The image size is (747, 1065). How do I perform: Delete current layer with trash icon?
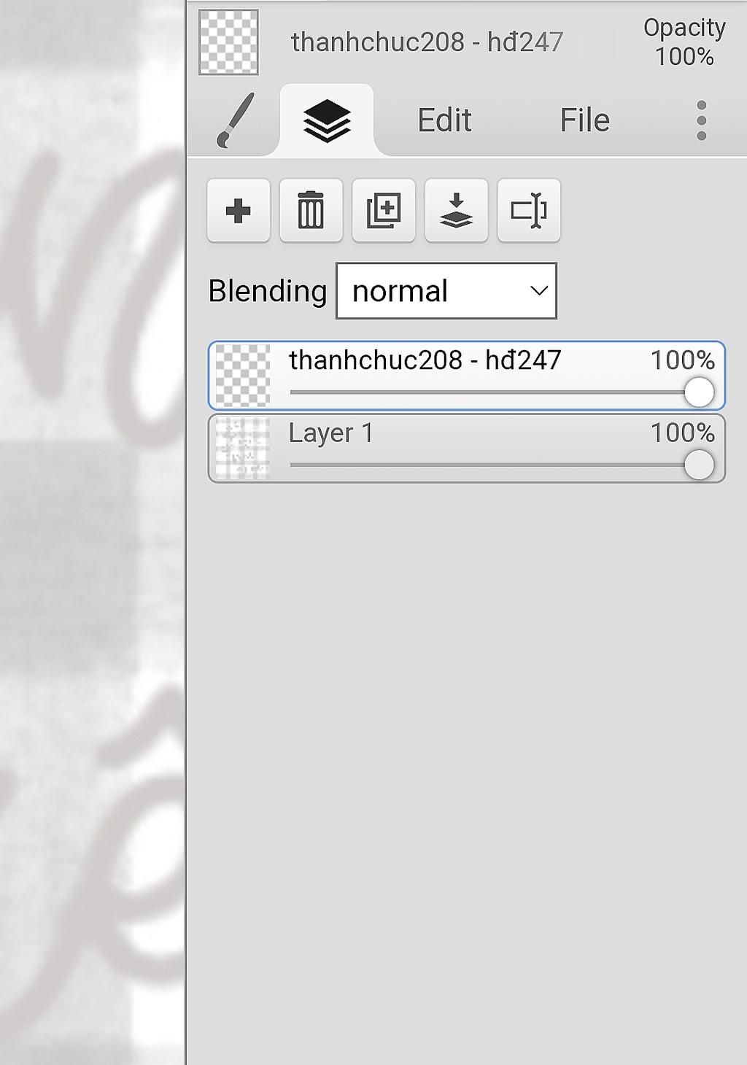coord(311,211)
